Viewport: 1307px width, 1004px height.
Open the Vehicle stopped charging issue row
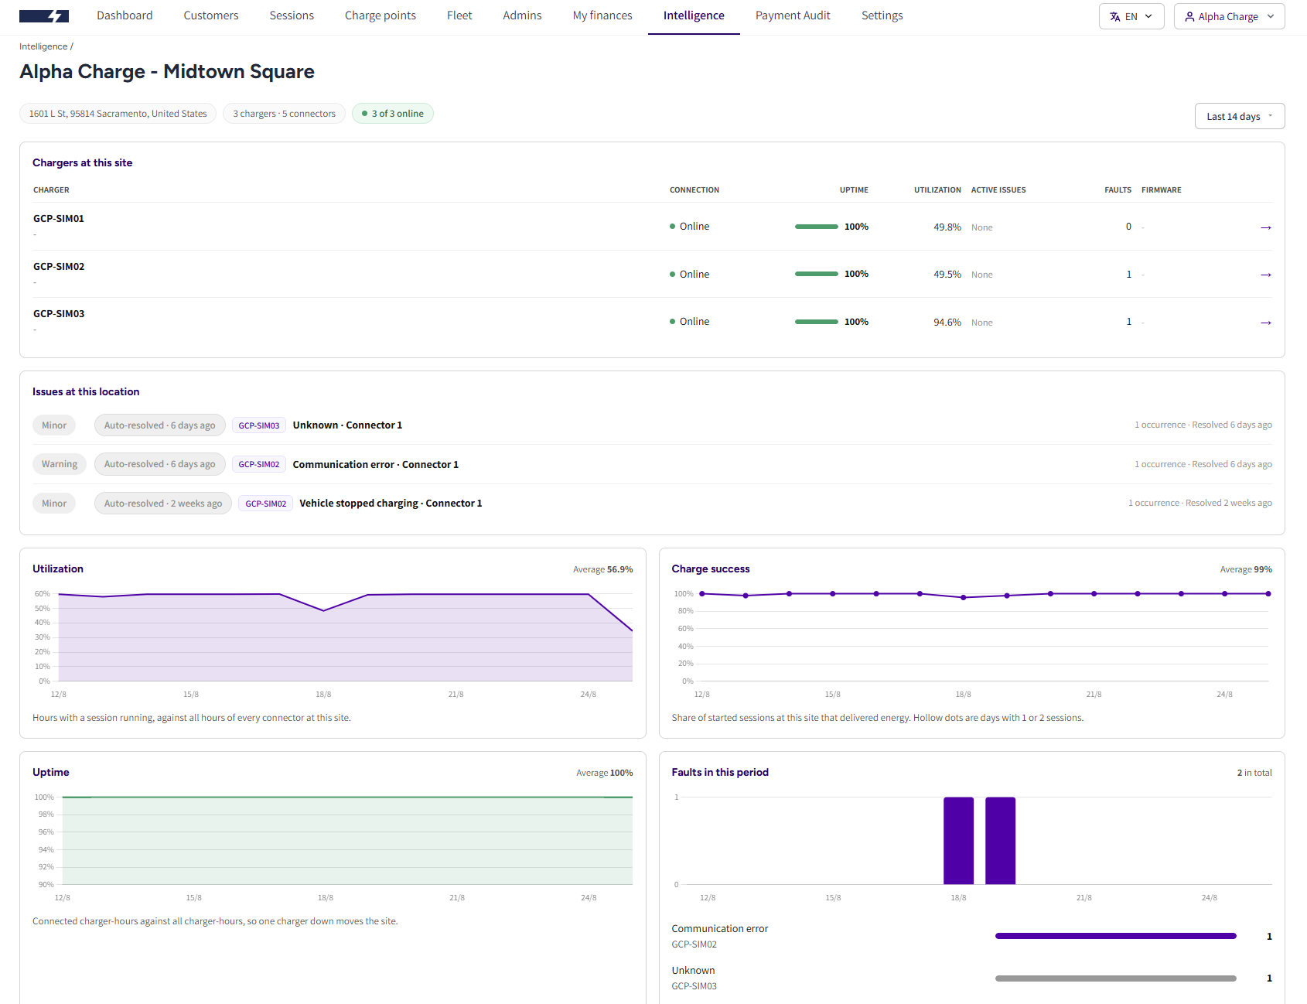[x=652, y=504]
